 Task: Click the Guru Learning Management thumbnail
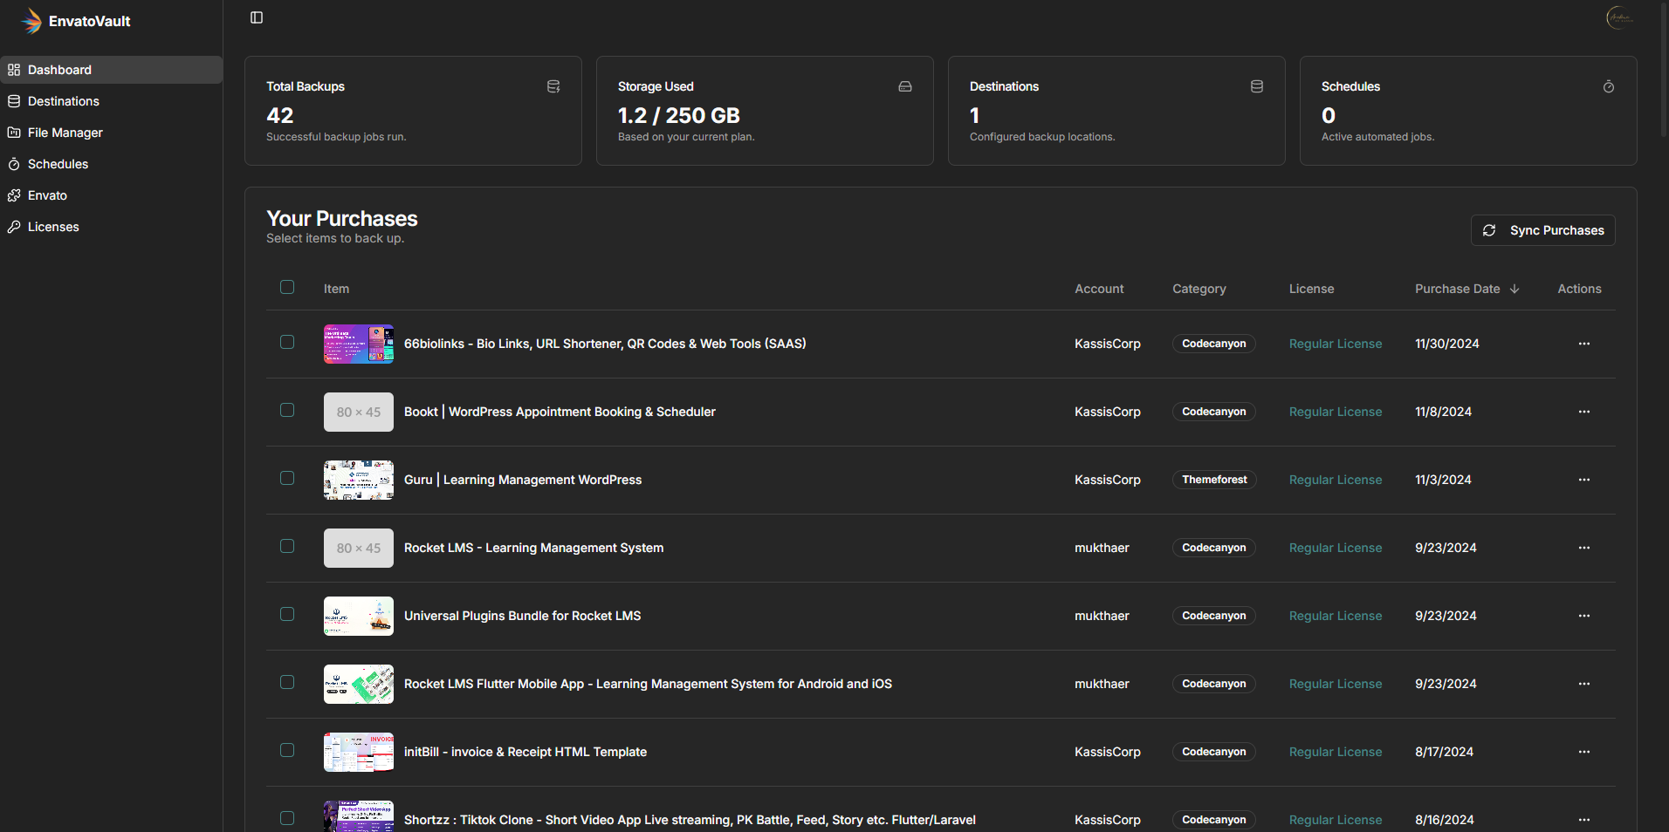[x=359, y=480]
